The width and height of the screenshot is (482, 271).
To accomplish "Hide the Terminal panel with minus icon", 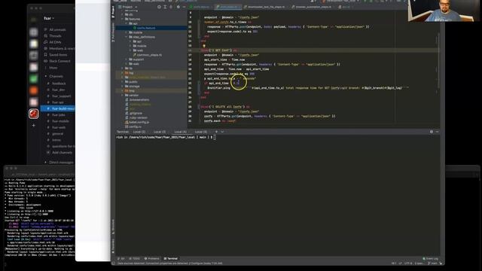I will pos(437,132).
